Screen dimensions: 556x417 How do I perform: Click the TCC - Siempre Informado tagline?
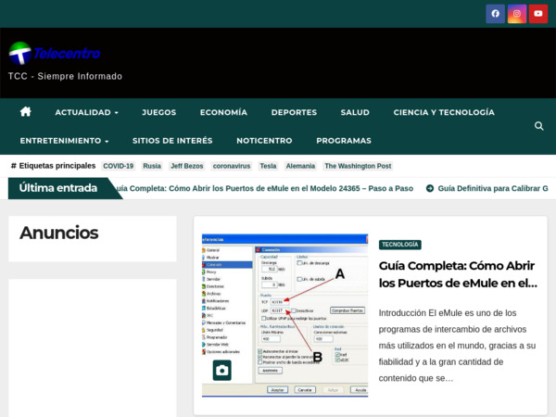(65, 76)
